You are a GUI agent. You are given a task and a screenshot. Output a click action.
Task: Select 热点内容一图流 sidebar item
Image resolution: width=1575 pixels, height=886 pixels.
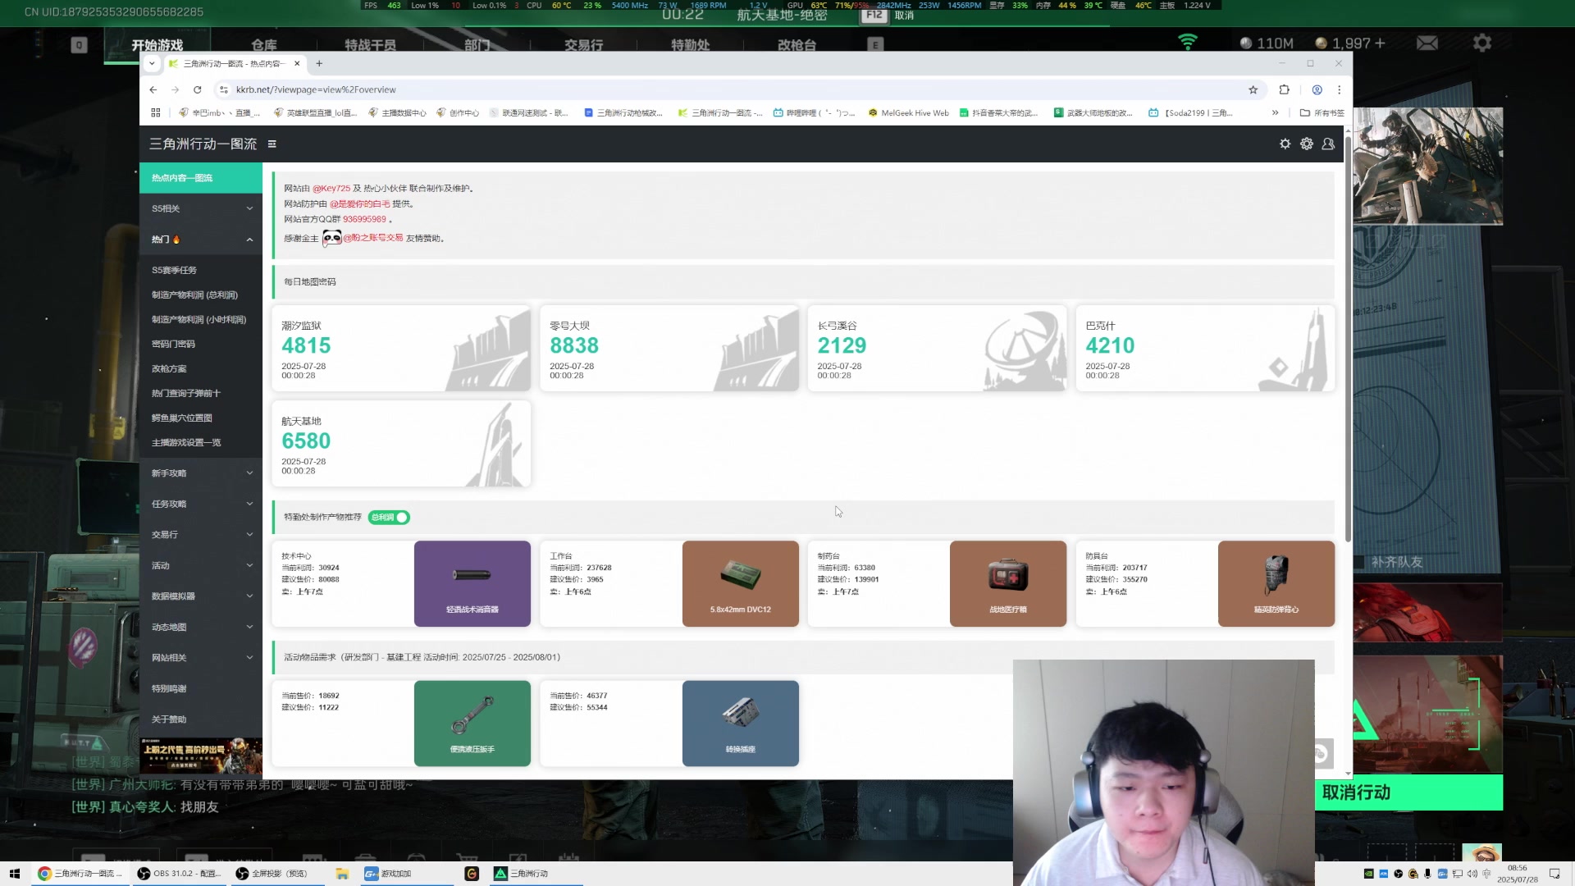pos(200,178)
